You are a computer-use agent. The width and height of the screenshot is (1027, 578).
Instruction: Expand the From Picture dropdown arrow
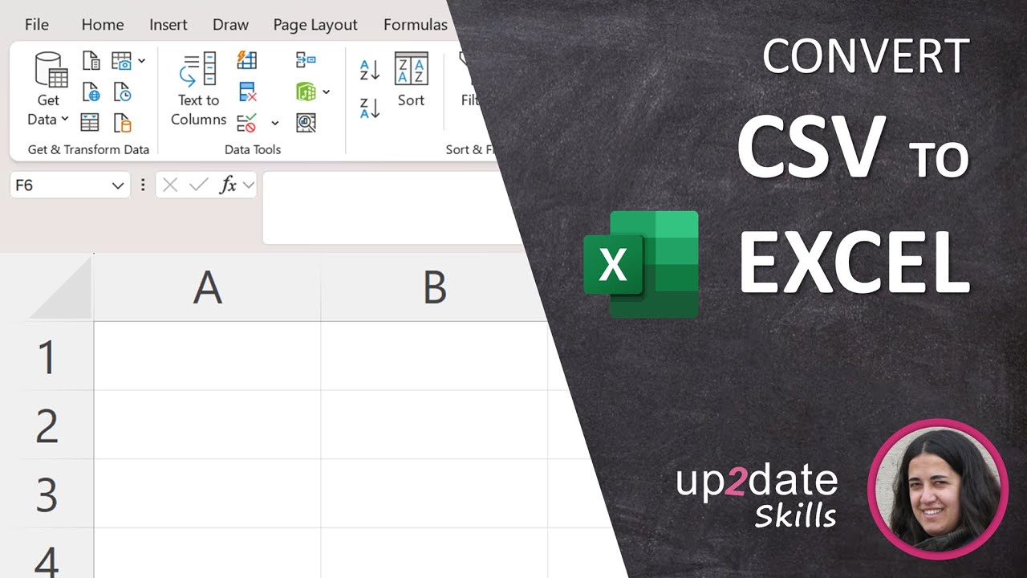(141, 61)
